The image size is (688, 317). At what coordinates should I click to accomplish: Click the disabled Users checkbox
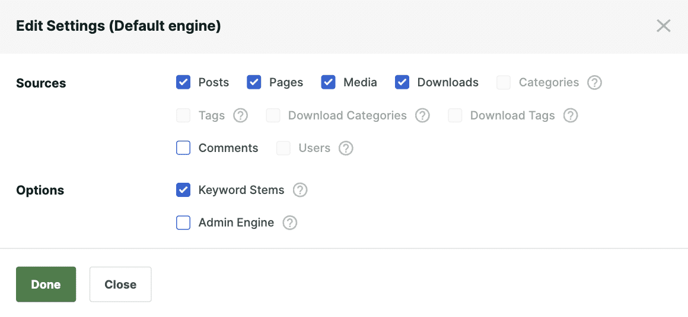click(x=284, y=148)
